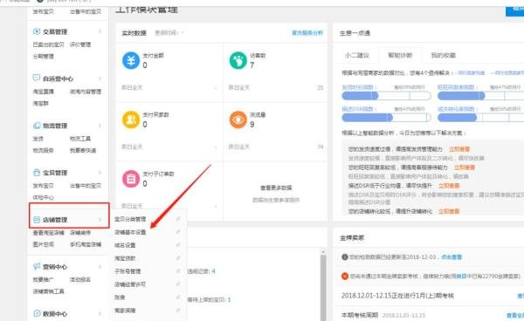
Task: Click the 自运营中心 chat bubble icon
Action: click(37, 79)
